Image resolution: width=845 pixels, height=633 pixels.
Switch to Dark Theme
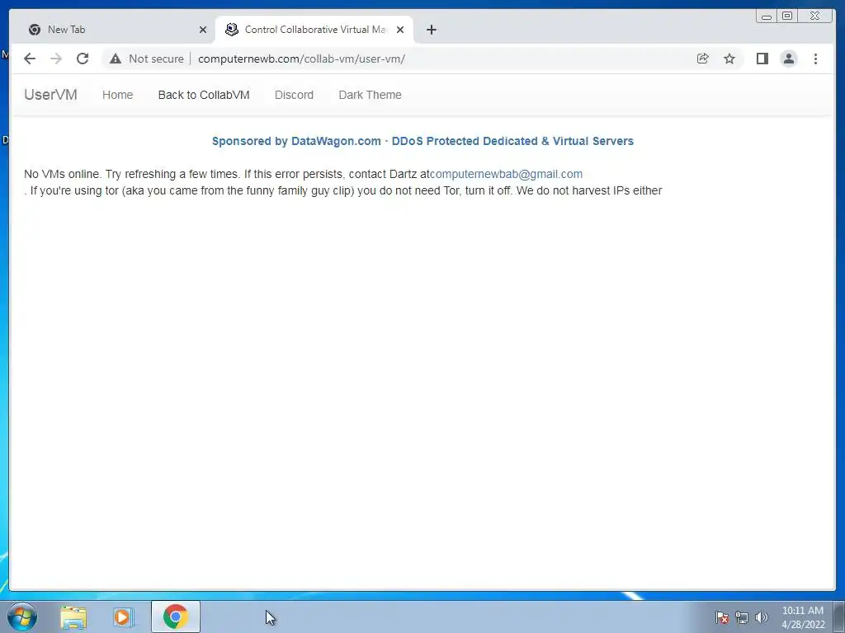tap(370, 95)
